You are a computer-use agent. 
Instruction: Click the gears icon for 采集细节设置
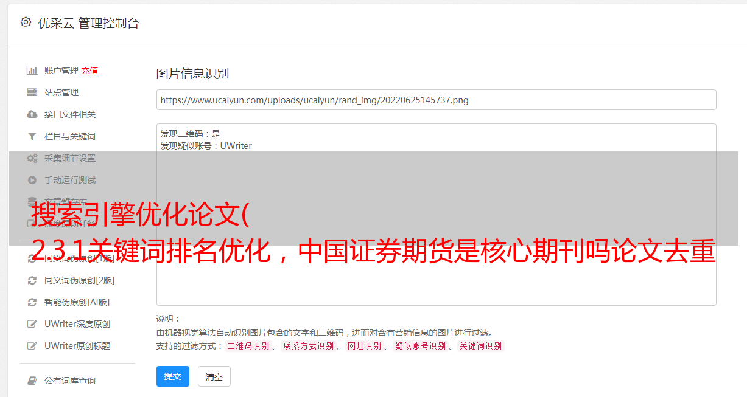point(32,158)
